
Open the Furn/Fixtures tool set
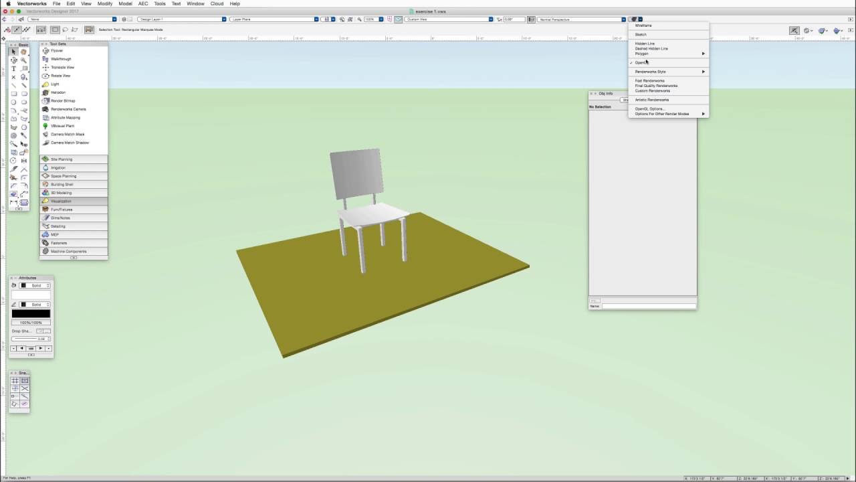point(74,210)
